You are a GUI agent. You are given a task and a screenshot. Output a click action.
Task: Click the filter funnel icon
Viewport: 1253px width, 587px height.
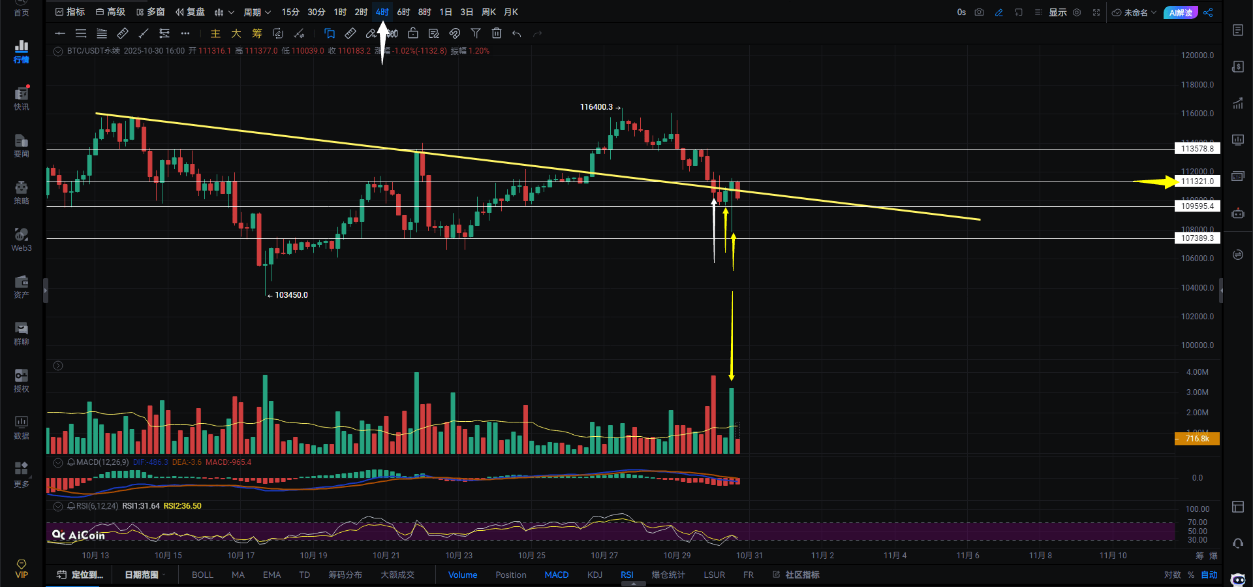coord(476,33)
